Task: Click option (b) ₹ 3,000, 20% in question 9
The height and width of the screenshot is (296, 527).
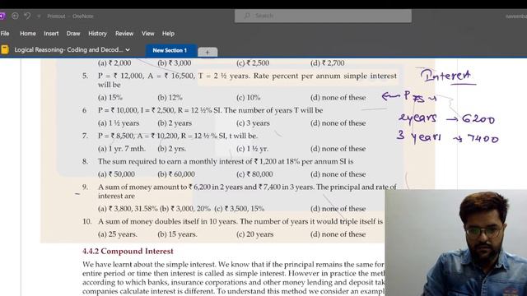Action: pos(185,208)
